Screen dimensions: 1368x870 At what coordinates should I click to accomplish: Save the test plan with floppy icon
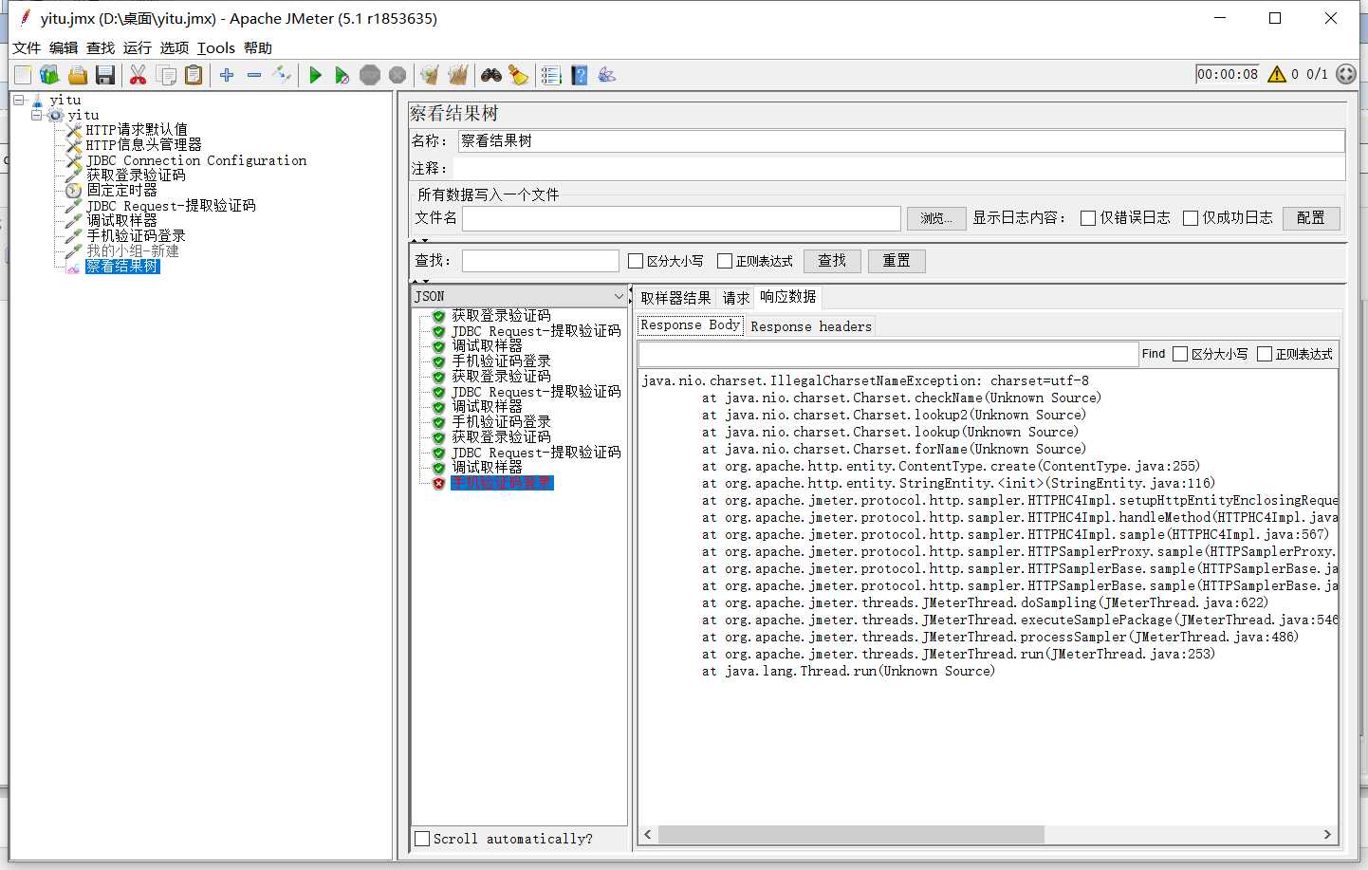pyautogui.click(x=105, y=75)
